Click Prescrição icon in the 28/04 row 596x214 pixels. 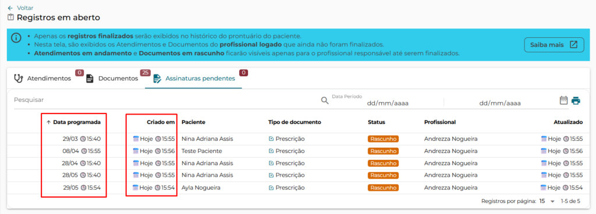[271, 163]
